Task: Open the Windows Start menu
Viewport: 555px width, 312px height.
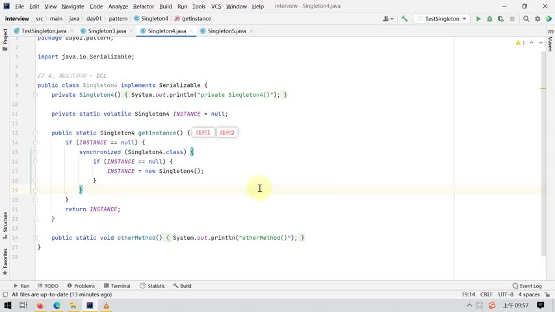Action: [7, 305]
